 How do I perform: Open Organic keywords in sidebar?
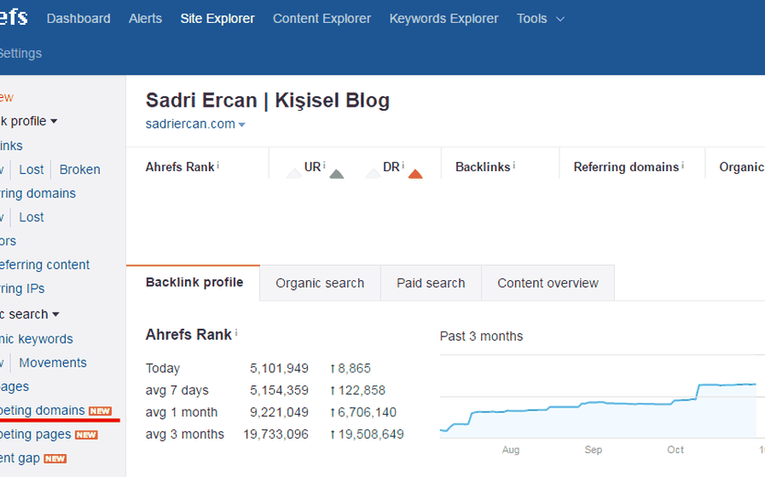point(36,339)
